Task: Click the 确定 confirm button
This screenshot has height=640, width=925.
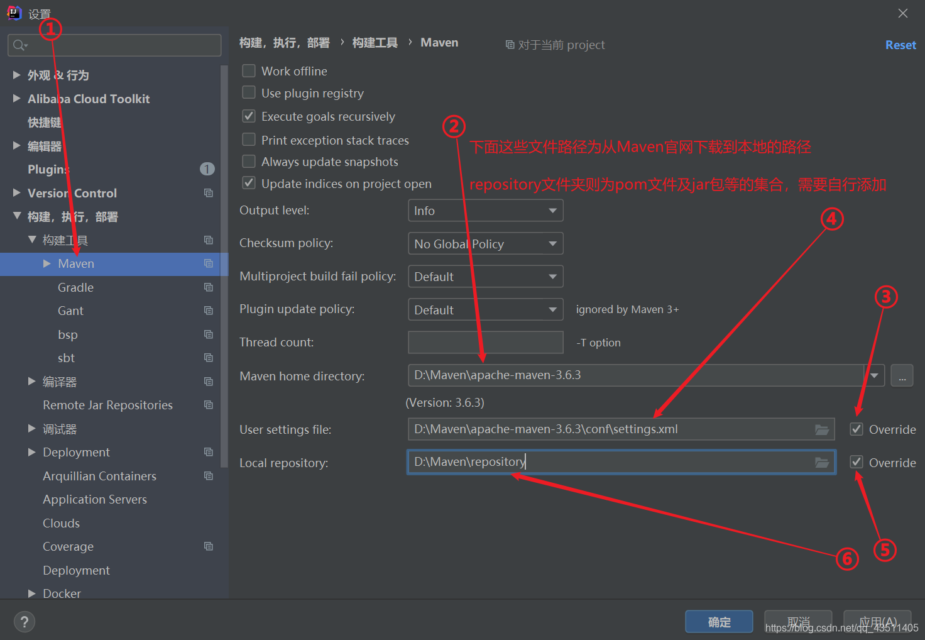Action: [x=720, y=622]
